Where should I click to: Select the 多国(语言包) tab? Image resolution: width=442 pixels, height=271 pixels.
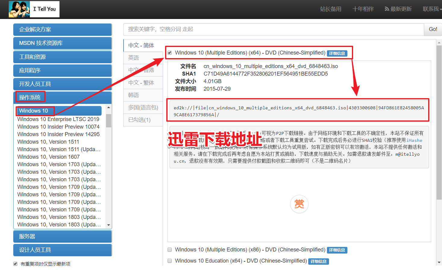pyautogui.click(x=143, y=107)
